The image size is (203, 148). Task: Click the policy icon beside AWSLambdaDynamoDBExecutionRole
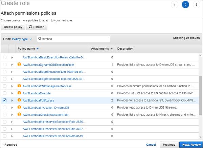[19, 64]
